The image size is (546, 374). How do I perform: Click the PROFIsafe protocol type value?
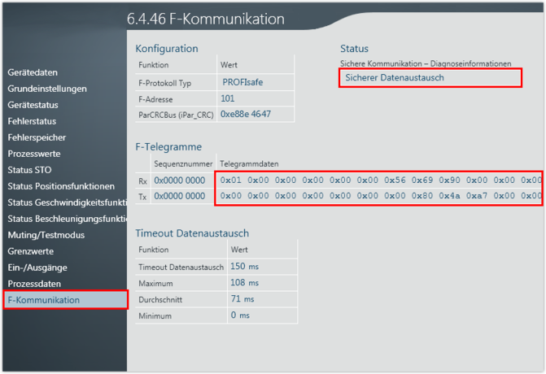tap(242, 82)
